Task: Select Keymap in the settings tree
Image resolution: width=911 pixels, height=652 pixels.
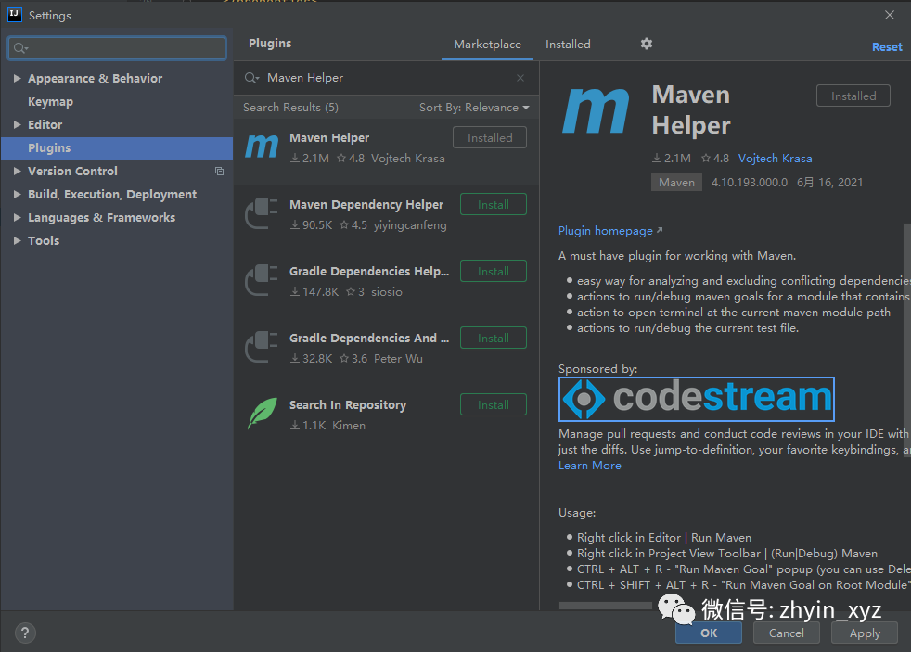Action: [50, 102]
